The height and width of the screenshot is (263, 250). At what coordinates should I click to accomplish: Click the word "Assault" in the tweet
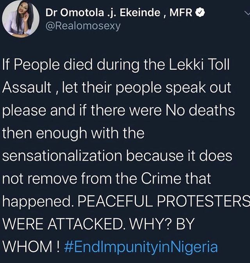24,87
